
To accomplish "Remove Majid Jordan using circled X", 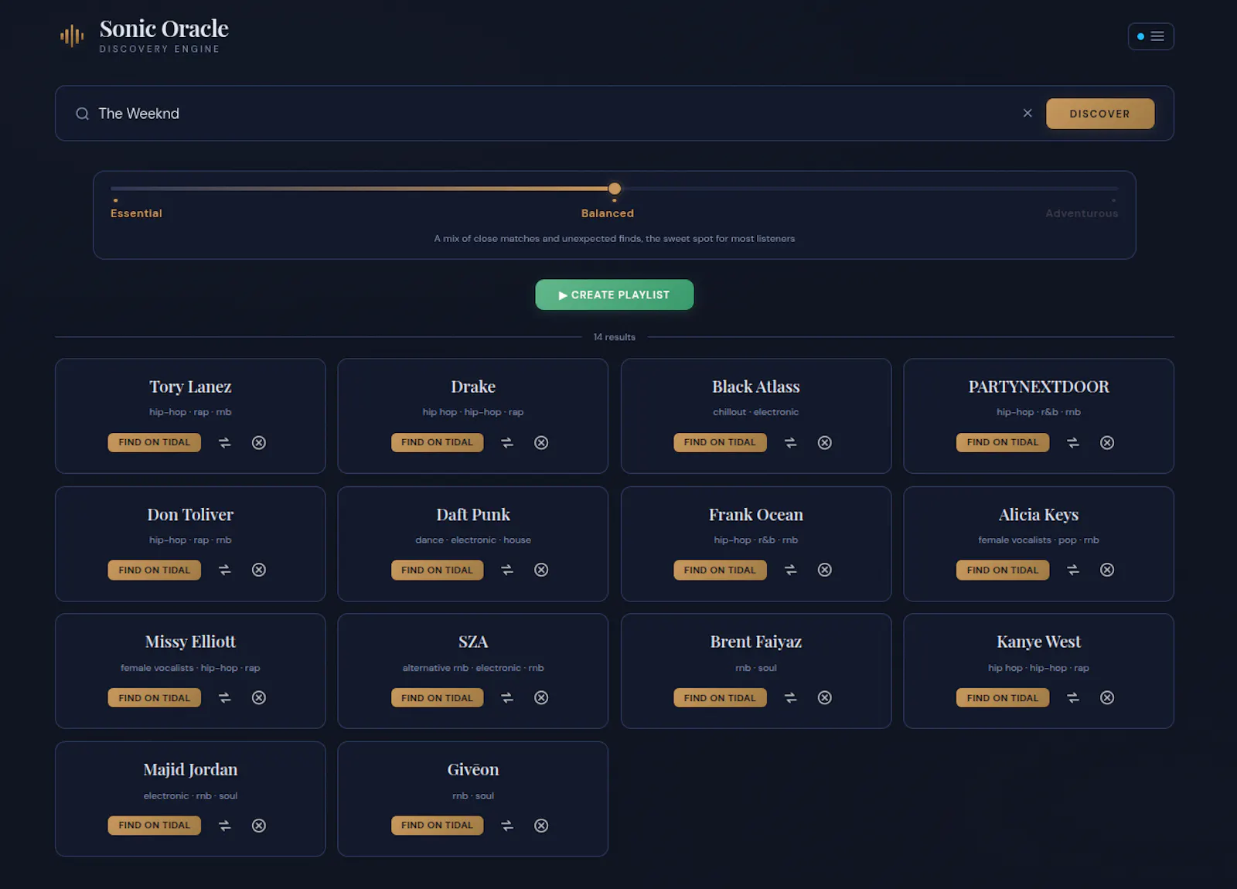I will coord(259,826).
